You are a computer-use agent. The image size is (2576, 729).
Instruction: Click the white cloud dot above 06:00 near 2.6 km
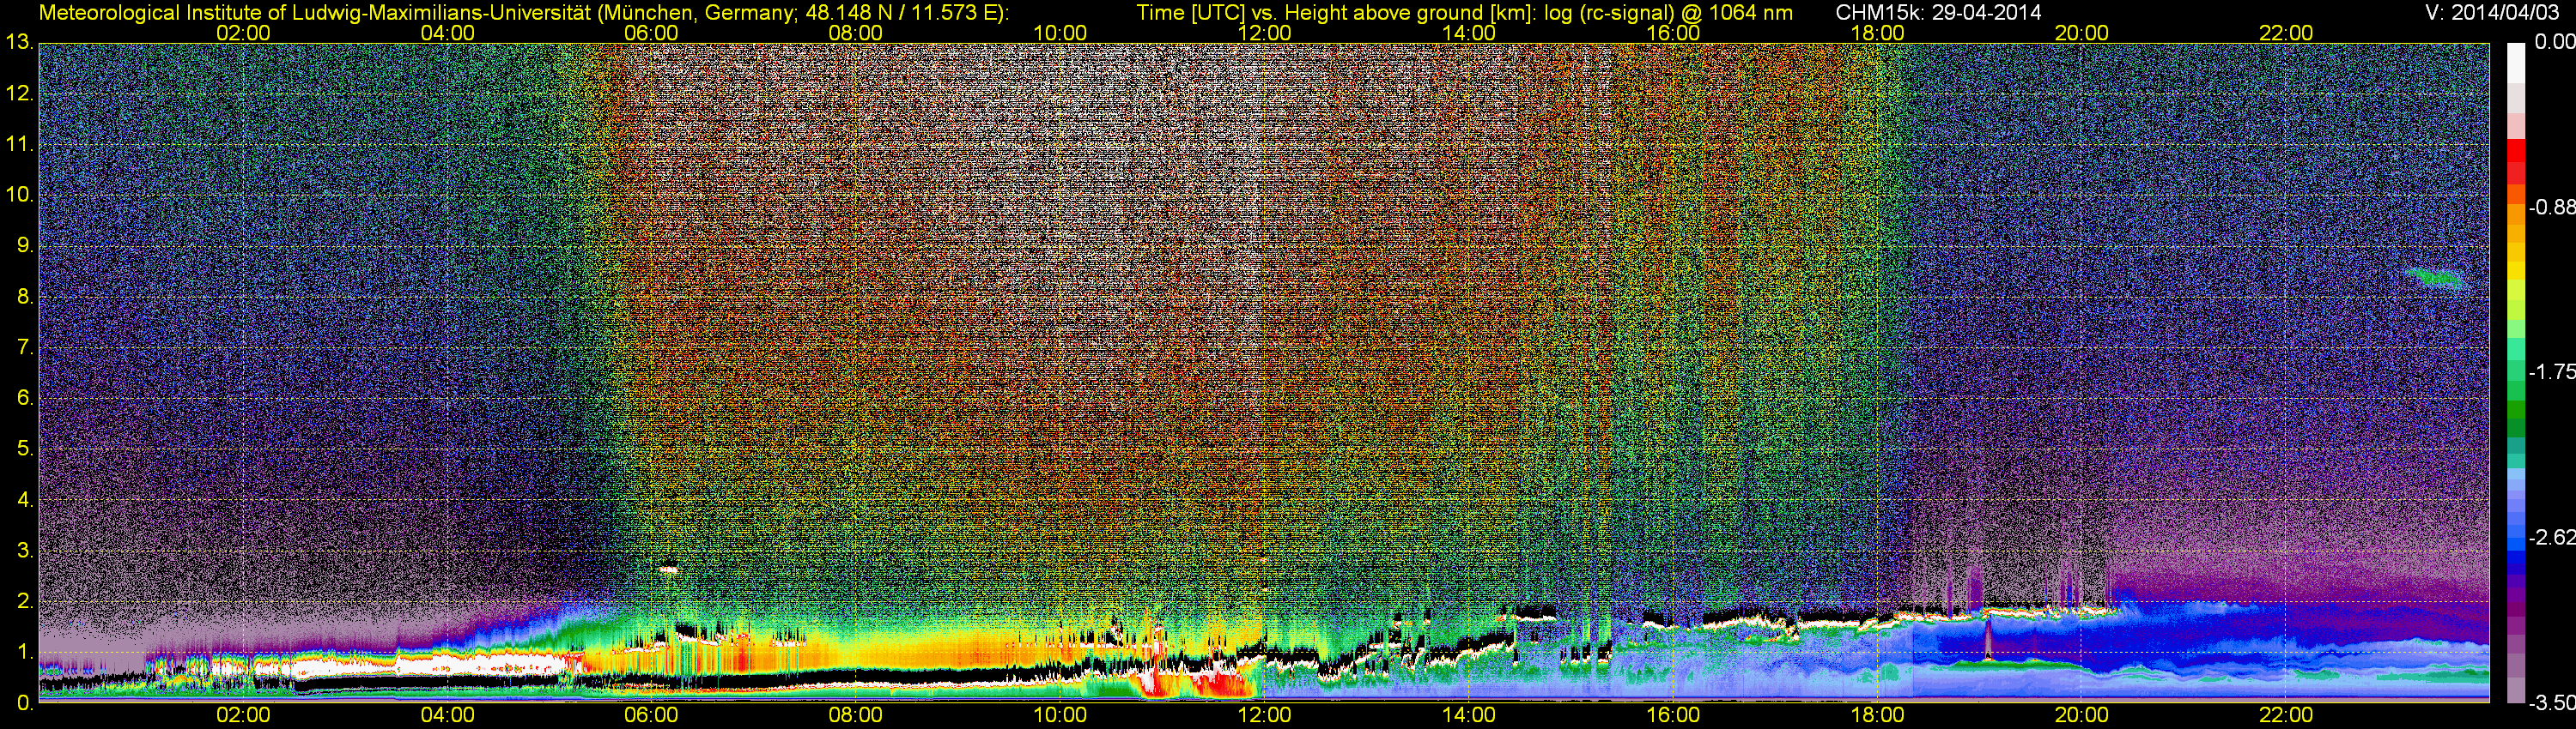pos(668,570)
